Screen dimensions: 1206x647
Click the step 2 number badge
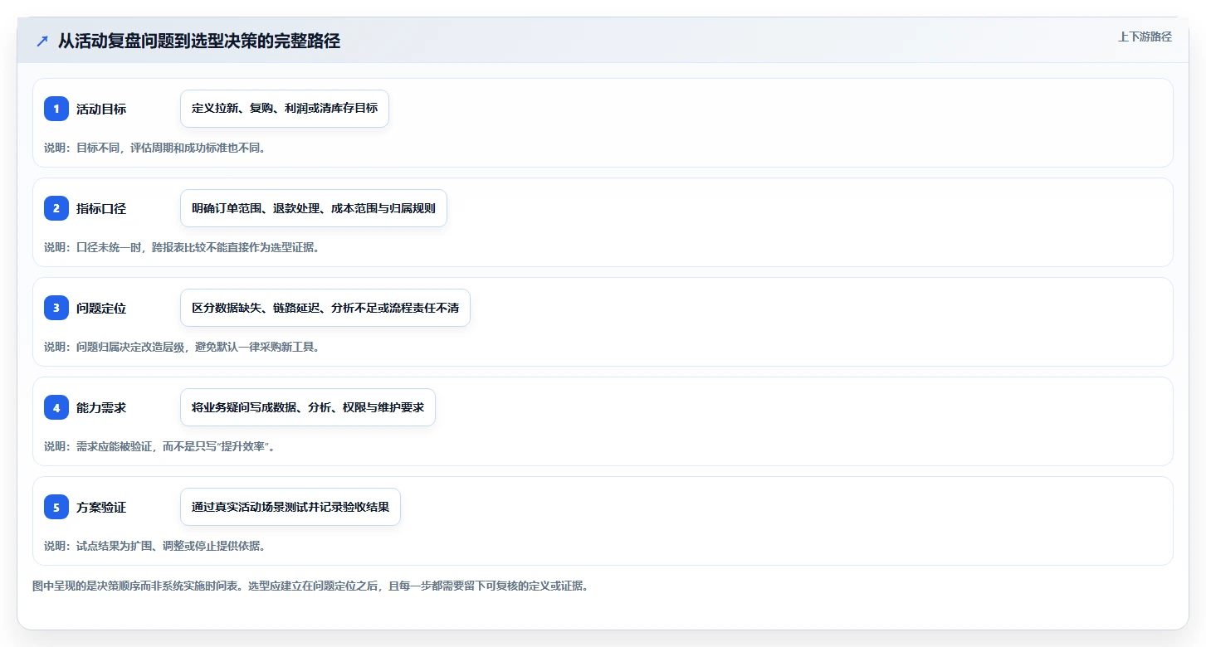click(x=56, y=208)
